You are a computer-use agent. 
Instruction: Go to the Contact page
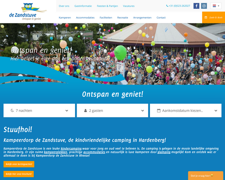click(161, 17)
